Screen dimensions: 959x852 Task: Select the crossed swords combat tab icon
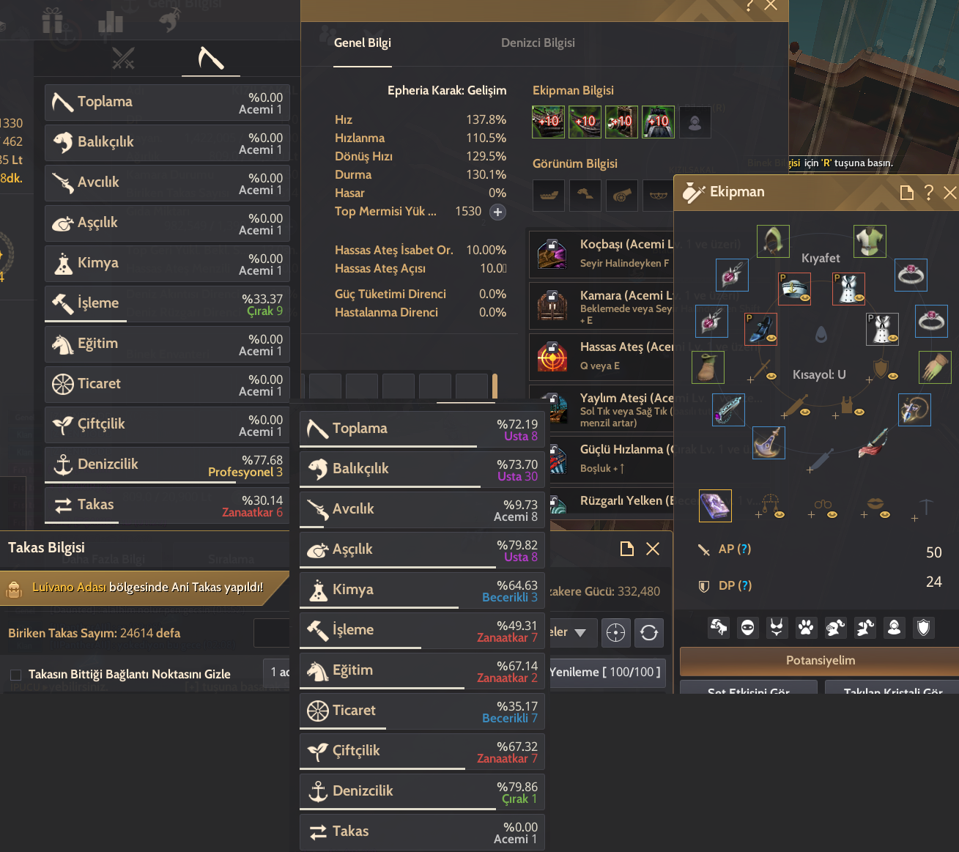123,58
